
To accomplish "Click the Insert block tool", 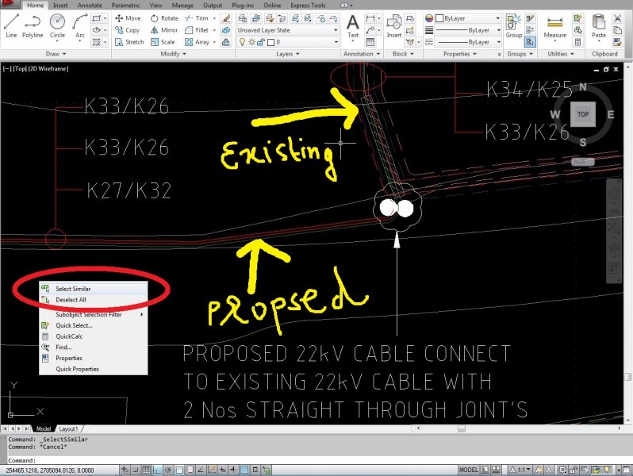I will point(393,26).
